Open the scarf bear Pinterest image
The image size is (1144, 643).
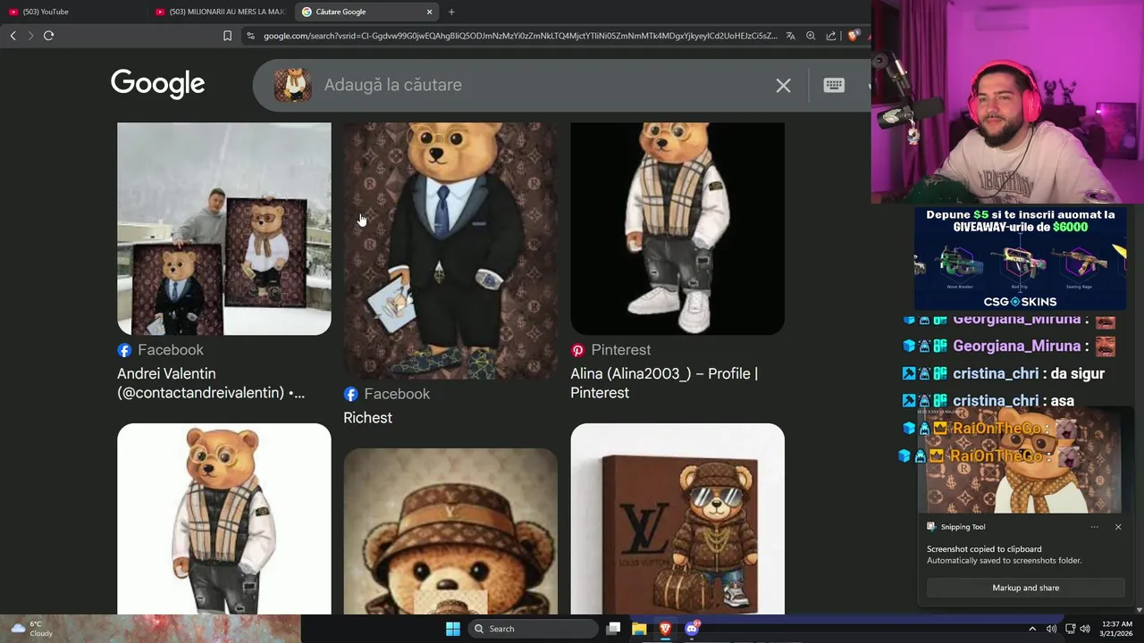677,230
